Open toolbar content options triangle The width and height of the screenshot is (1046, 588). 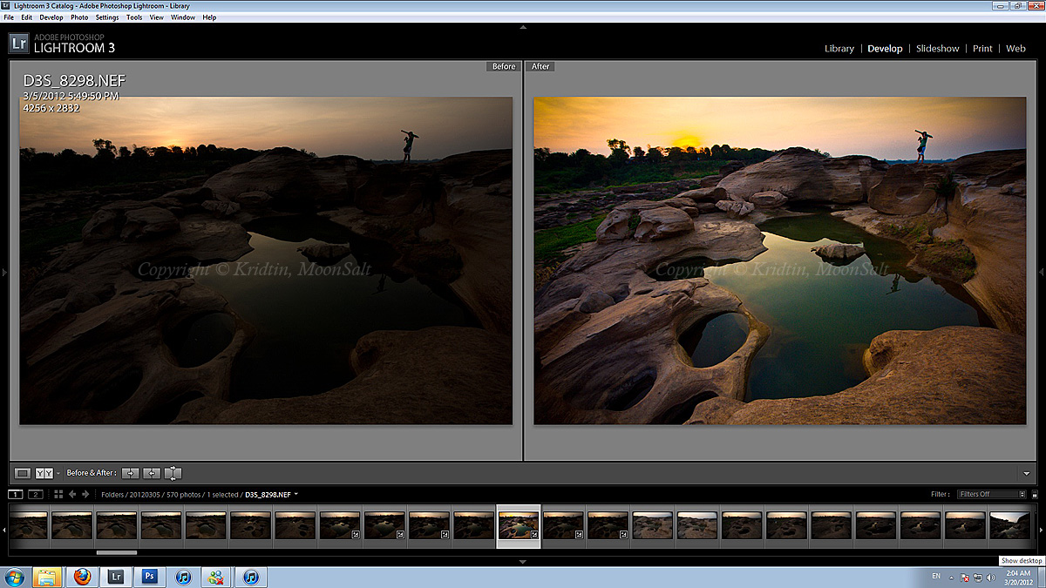[x=1027, y=473]
